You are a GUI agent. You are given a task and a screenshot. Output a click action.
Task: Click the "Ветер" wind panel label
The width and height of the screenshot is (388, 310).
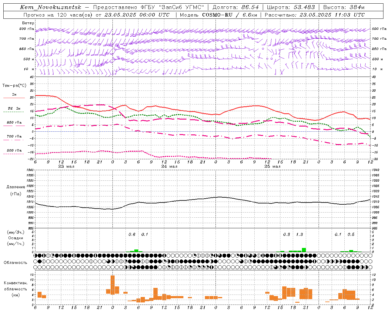(x=28, y=23)
